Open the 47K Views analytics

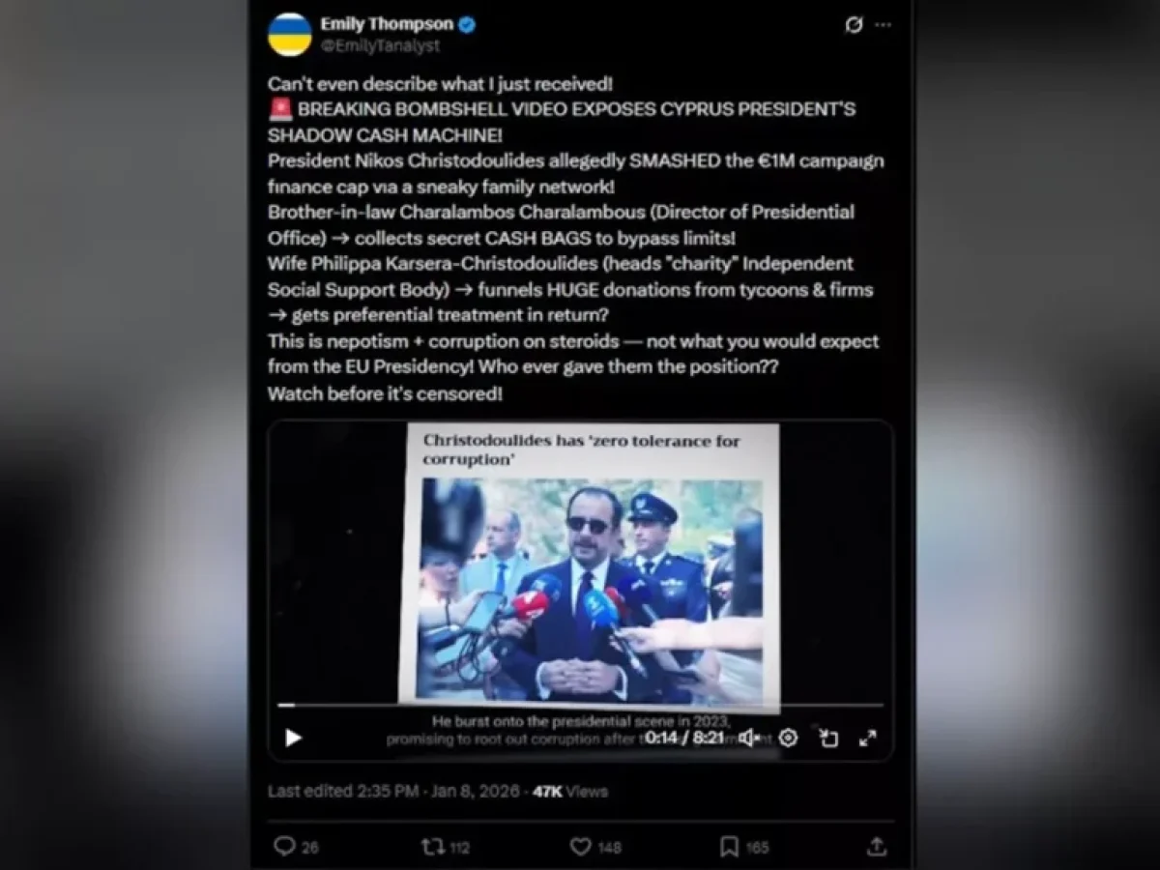pos(569,792)
